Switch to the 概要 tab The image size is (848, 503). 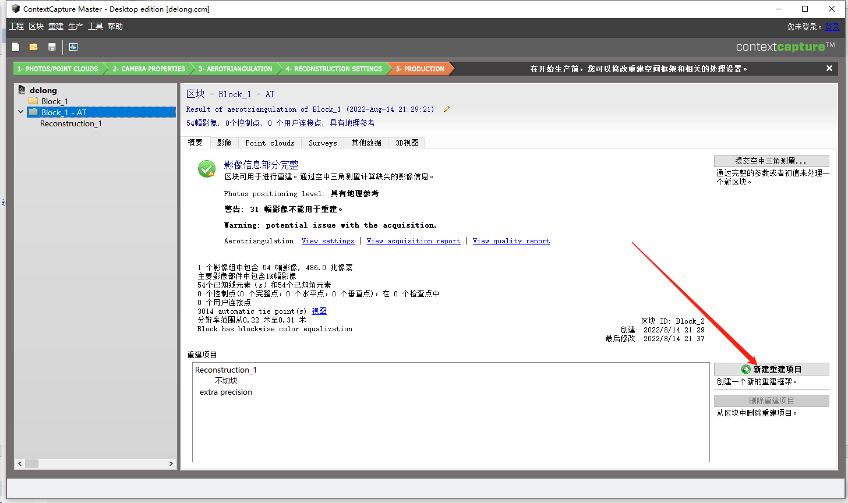click(196, 143)
